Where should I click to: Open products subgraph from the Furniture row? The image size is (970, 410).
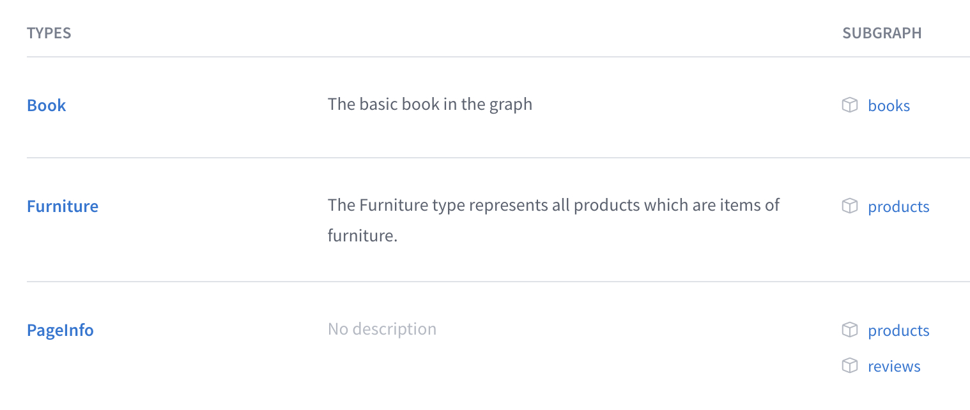(898, 206)
